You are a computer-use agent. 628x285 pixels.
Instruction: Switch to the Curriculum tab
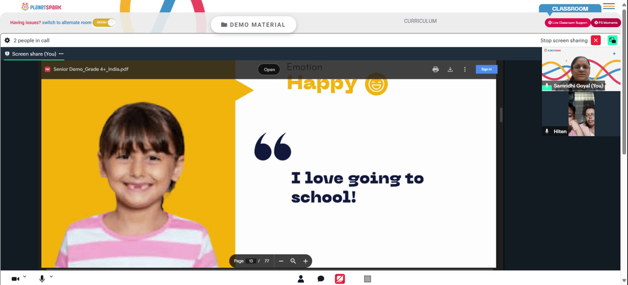[x=420, y=21]
